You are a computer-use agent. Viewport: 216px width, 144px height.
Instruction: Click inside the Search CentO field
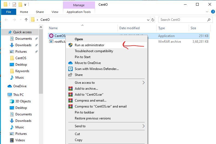182,20
